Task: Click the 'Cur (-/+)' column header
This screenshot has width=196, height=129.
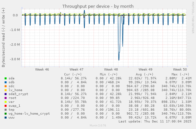Action: tap(73, 74)
